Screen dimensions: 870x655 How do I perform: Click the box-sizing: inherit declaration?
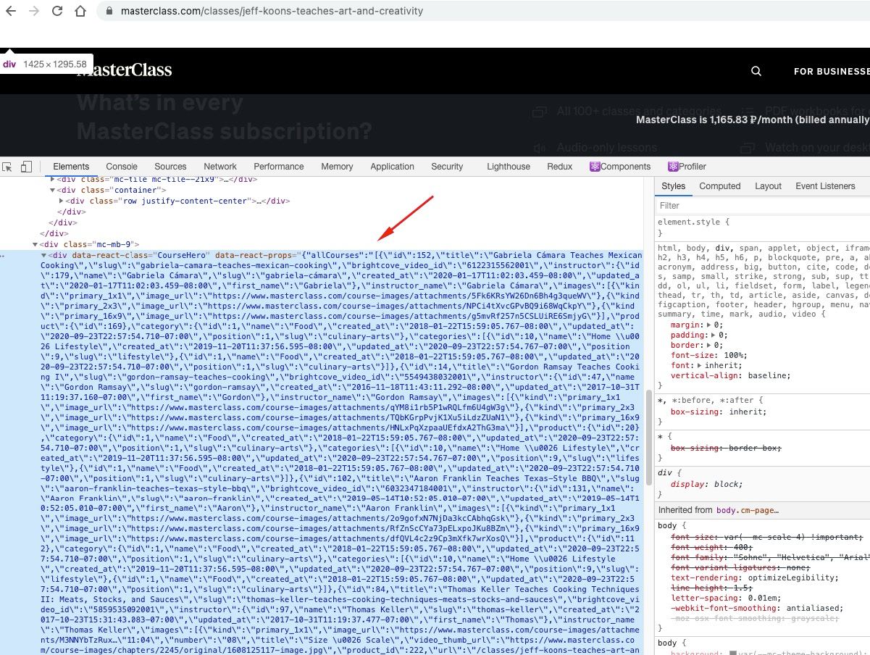719,412
